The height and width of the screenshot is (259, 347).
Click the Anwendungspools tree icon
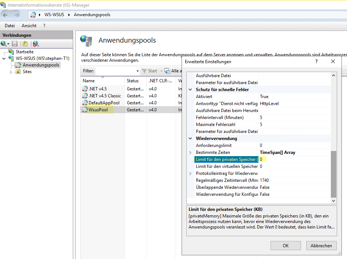click(18, 65)
